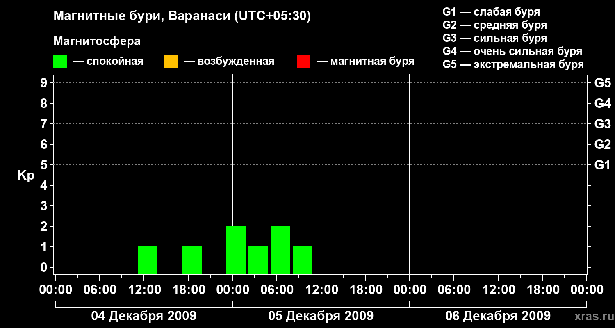Click the right-axis 'G4' tick label
615x328 pixels.
[x=602, y=103]
